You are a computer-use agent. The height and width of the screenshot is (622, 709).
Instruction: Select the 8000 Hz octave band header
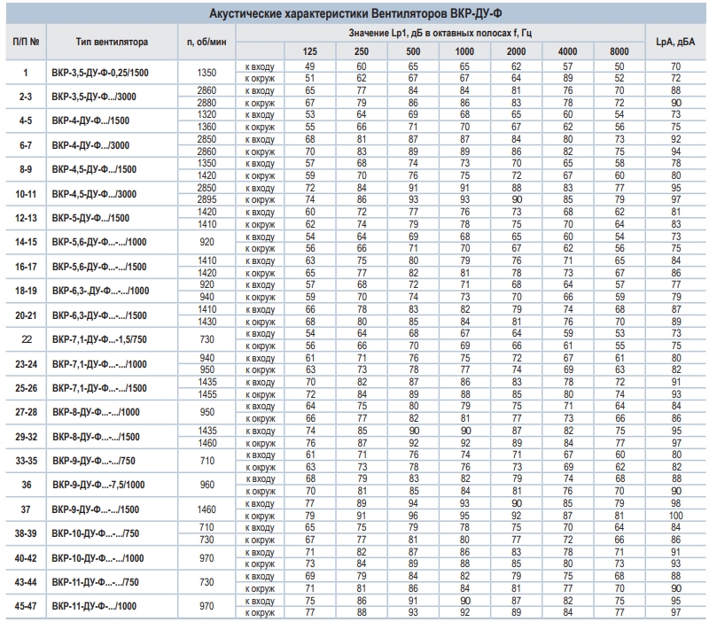619,51
